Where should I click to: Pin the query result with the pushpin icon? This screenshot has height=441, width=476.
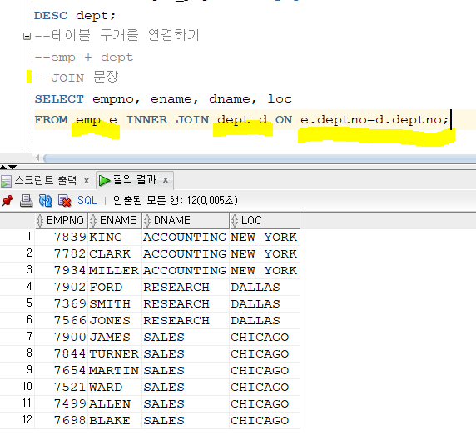point(7,201)
